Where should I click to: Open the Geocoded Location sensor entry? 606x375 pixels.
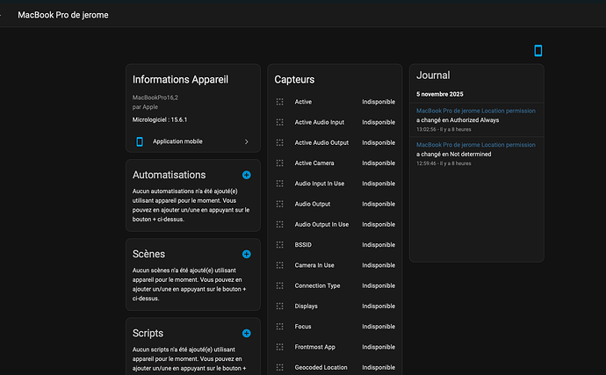click(x=321, y=367)
